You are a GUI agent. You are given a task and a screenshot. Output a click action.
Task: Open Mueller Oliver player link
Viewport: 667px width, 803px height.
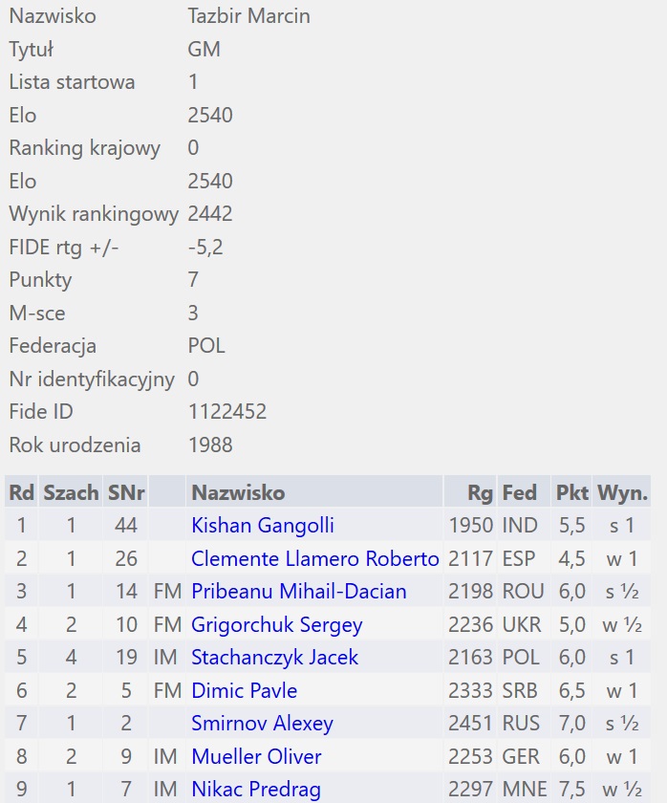pyautogui.click(x=256, y=756)
